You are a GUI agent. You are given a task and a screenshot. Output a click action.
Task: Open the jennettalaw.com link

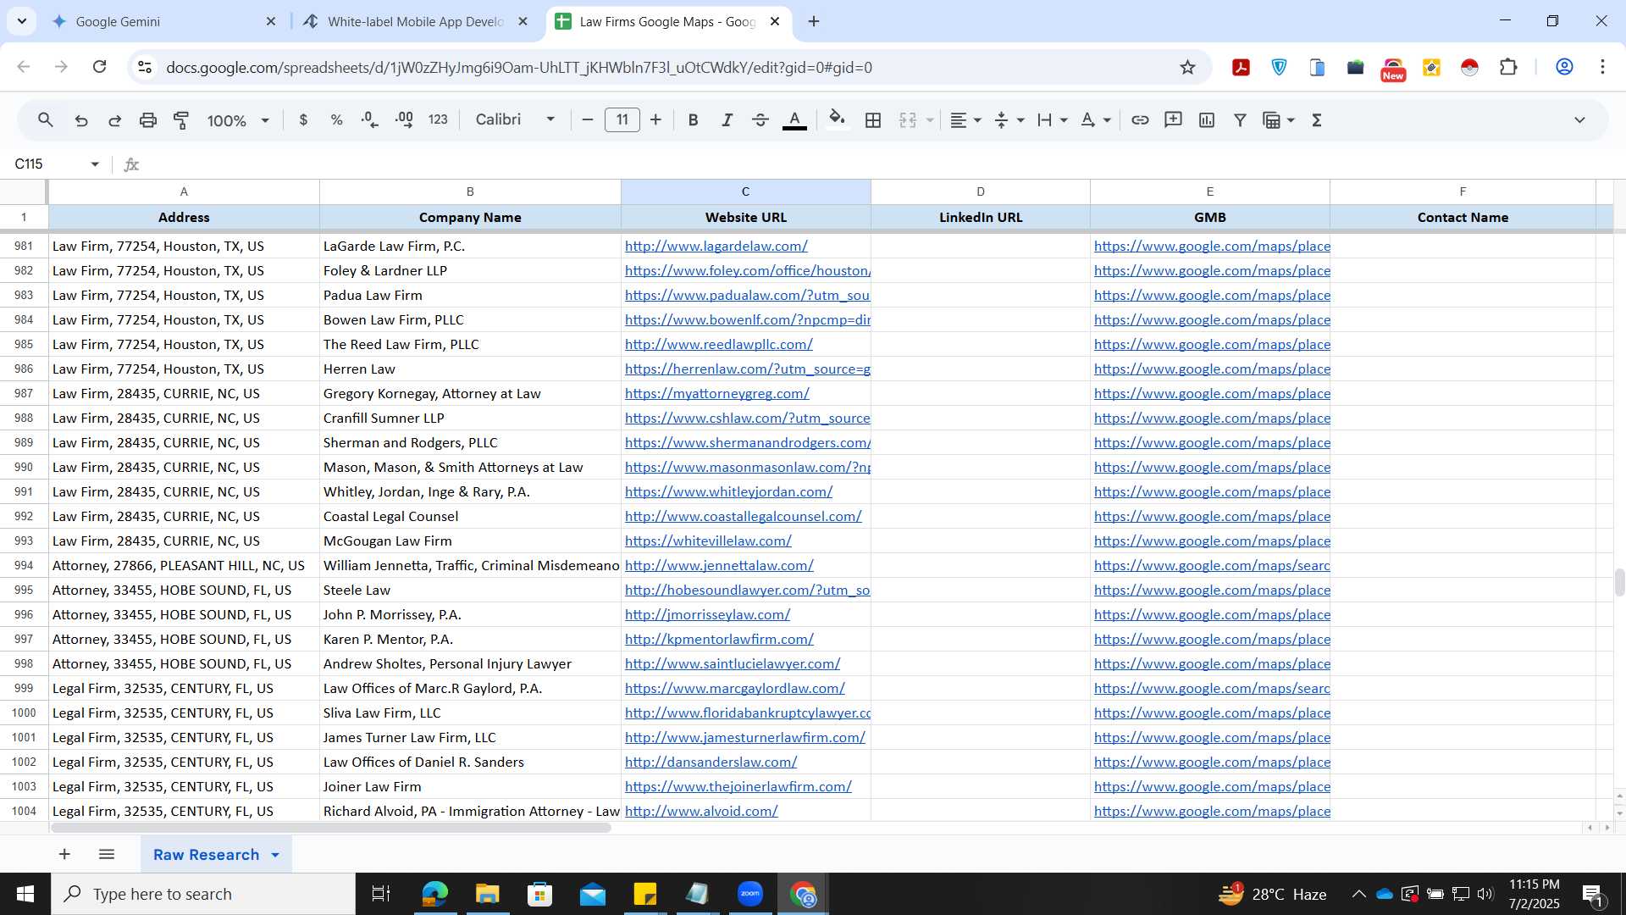pos(719,566)
